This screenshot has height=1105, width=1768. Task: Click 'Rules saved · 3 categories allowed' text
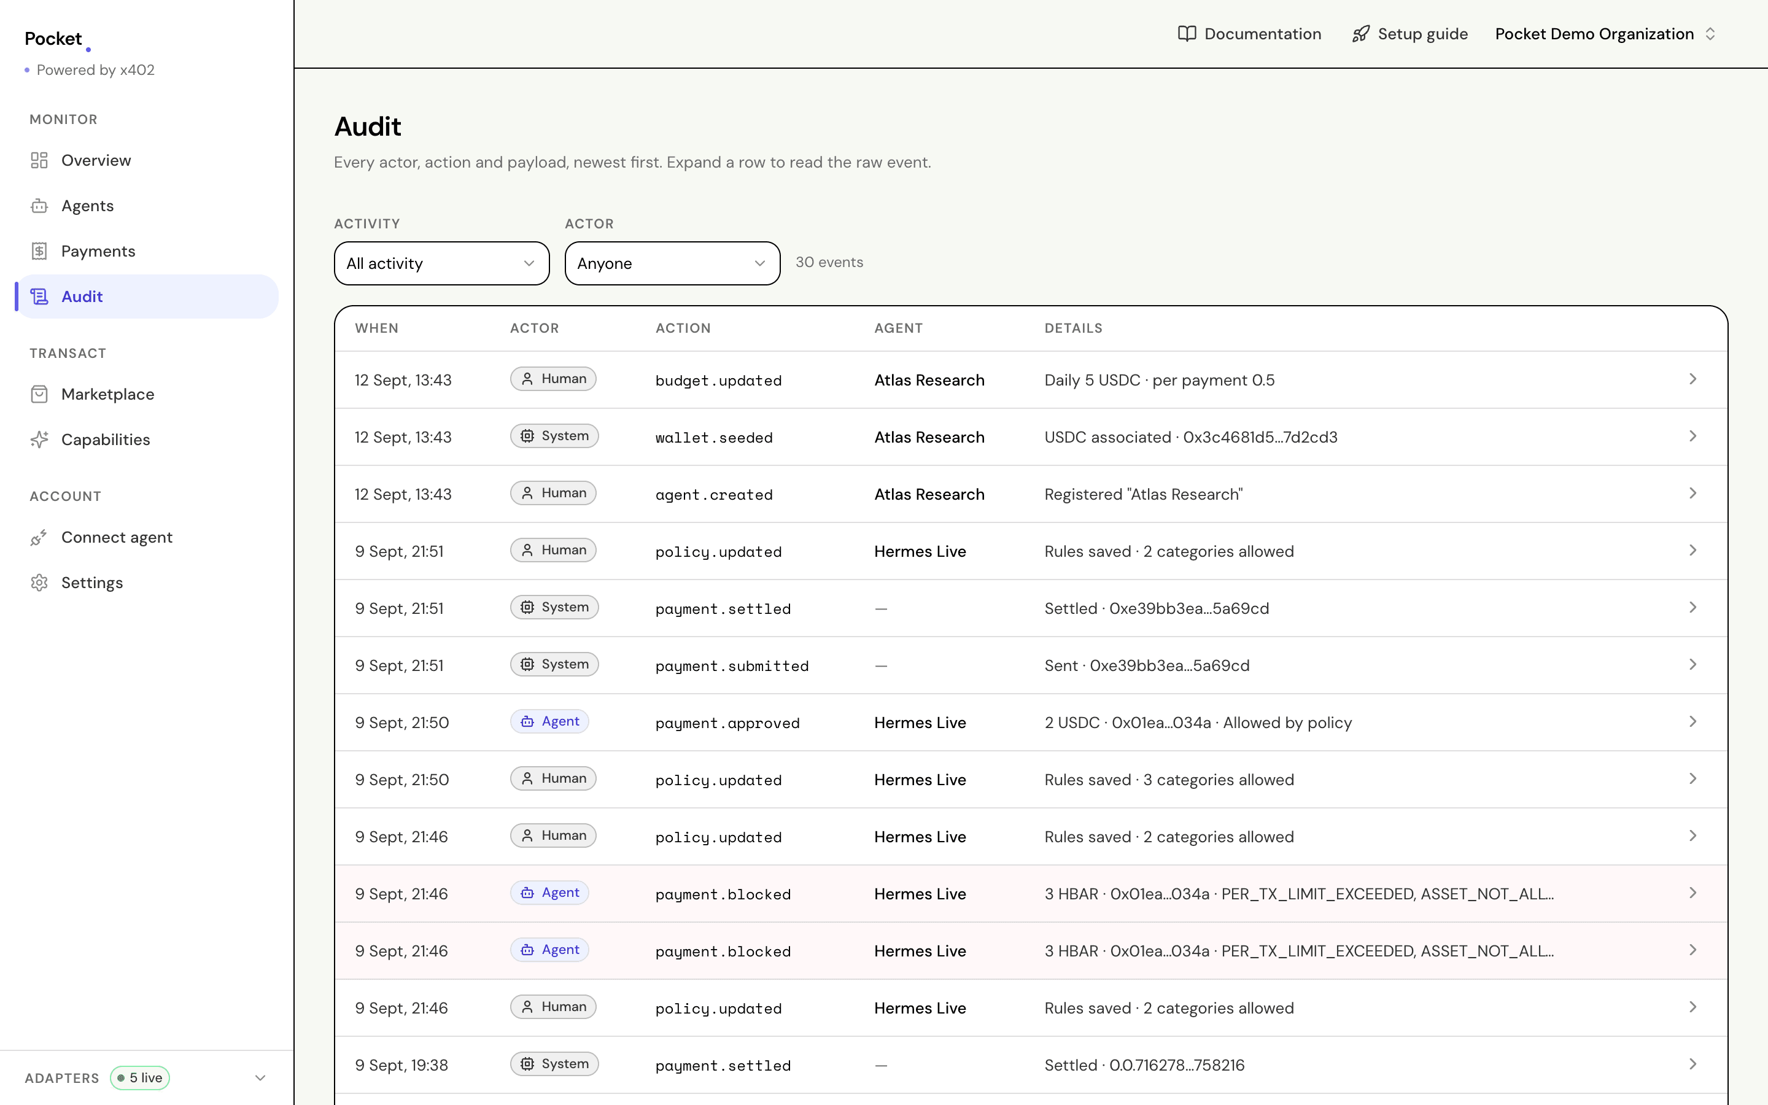coord(1169,780)
